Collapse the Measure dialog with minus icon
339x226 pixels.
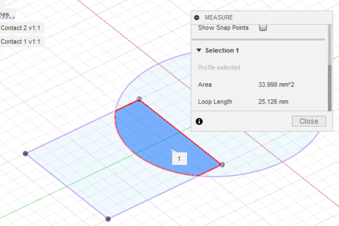[197, 17]
